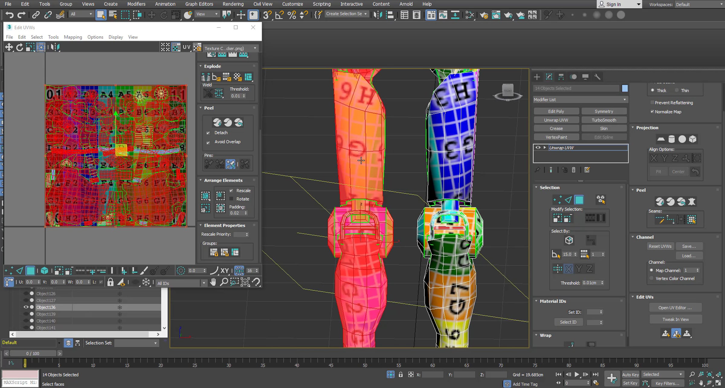Open the Utilities wrench panel tab
725x388 pixels.
[x=597, y=77]
